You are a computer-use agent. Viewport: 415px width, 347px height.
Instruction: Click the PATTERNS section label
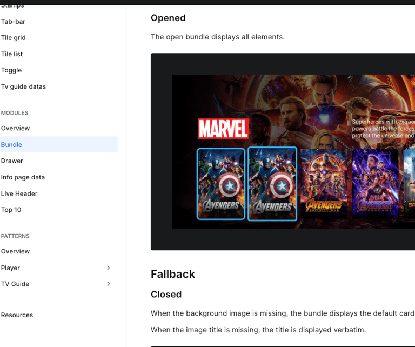[x=15, y=236]
